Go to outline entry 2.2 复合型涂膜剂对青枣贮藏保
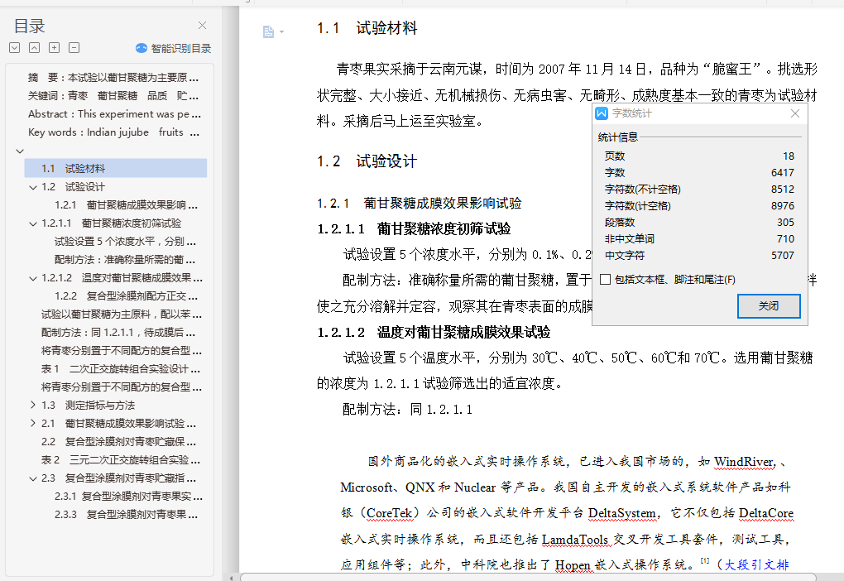 118,442
